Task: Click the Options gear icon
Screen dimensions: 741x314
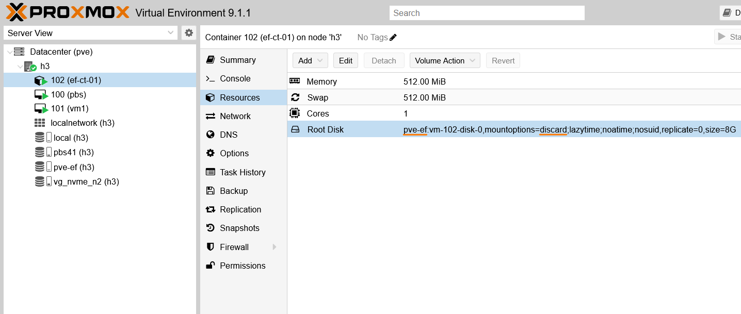Action: (x=210, y=153)
